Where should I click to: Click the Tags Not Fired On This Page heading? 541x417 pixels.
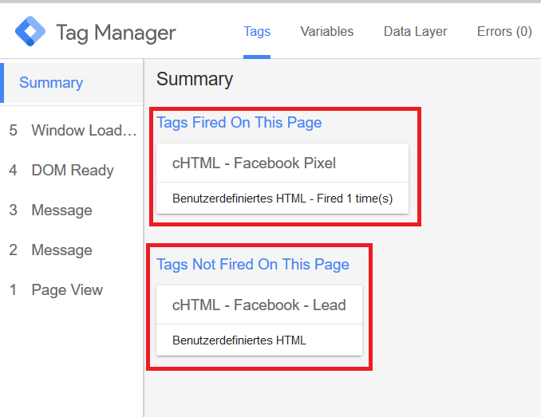coord(253,265)
